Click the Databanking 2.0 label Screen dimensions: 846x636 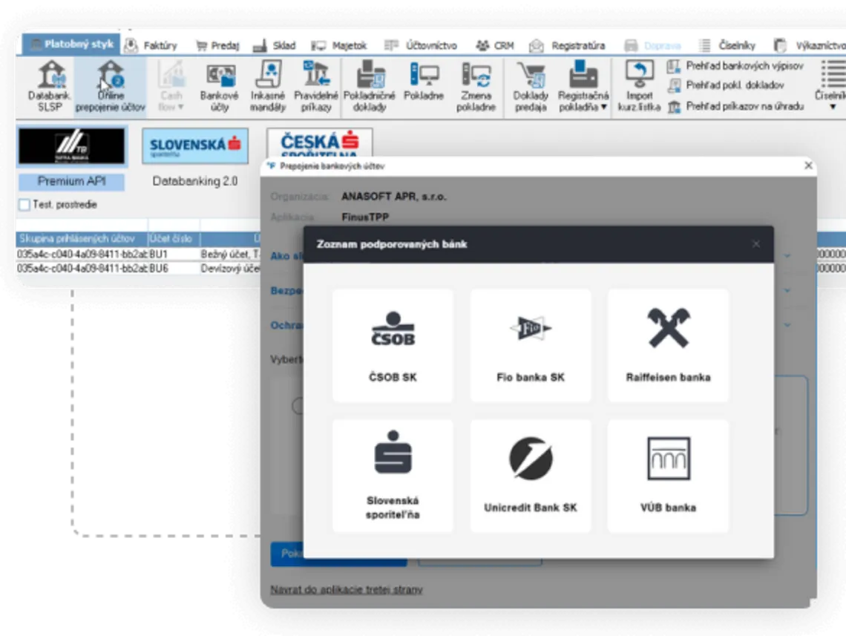[x=194, y=181]
